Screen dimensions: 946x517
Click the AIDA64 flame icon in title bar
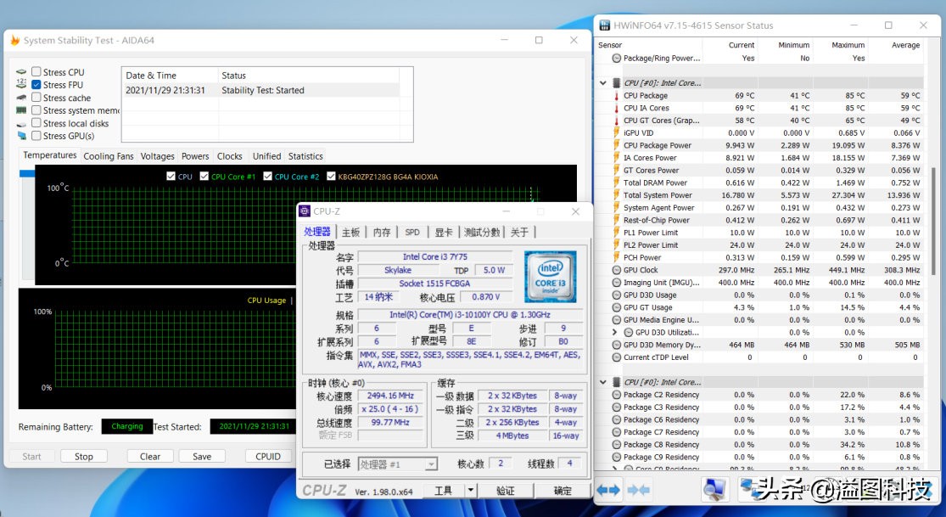click(15, 41)
